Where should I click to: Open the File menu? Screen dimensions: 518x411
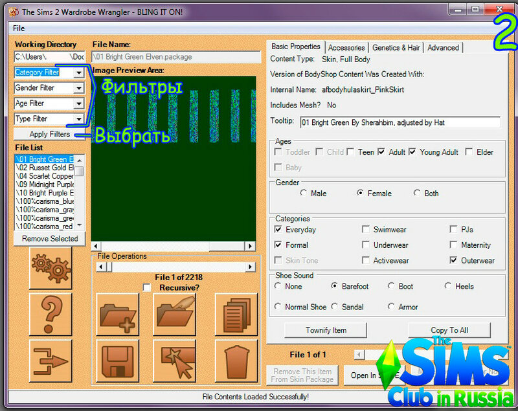point(19,28)
